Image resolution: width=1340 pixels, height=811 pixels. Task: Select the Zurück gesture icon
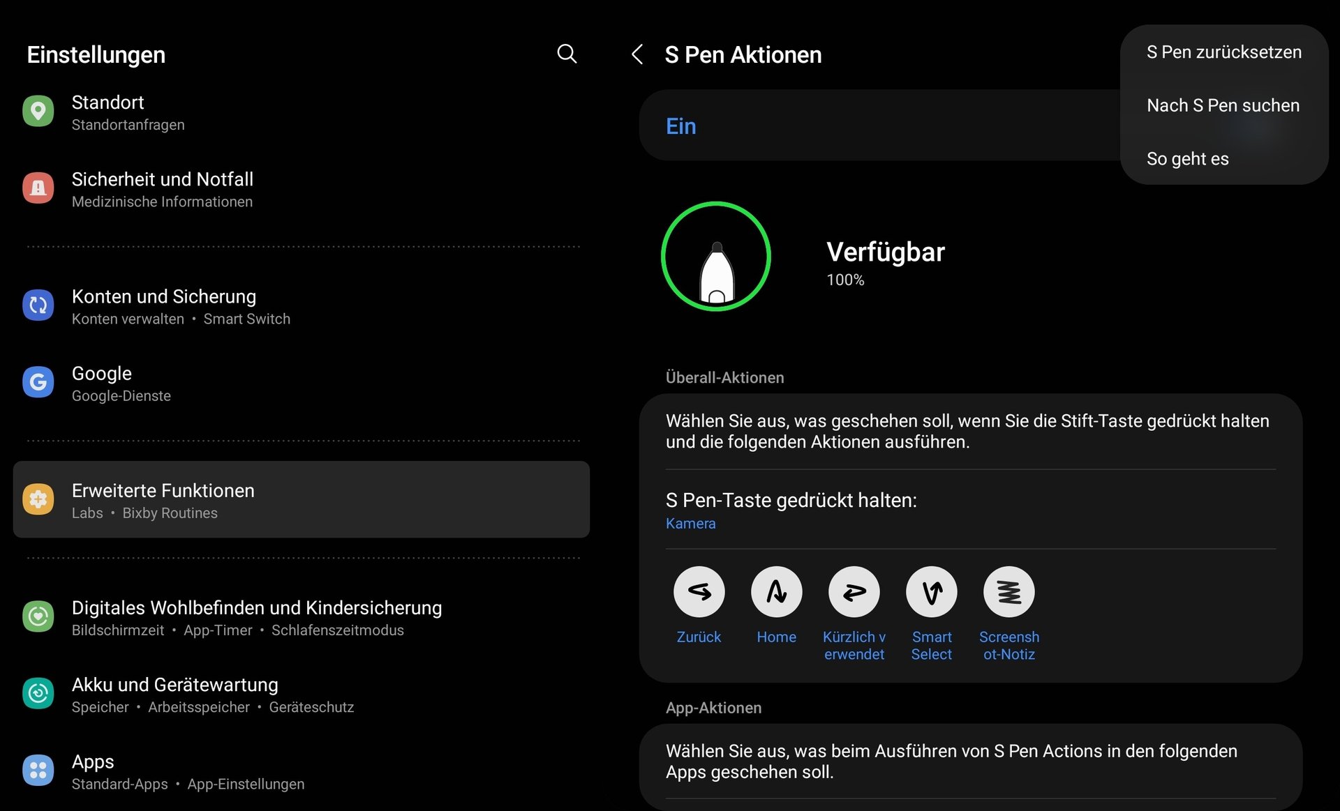coord(699,591)
